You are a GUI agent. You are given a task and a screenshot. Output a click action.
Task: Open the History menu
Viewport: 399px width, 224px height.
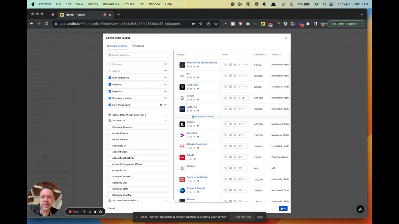[93, 4]
